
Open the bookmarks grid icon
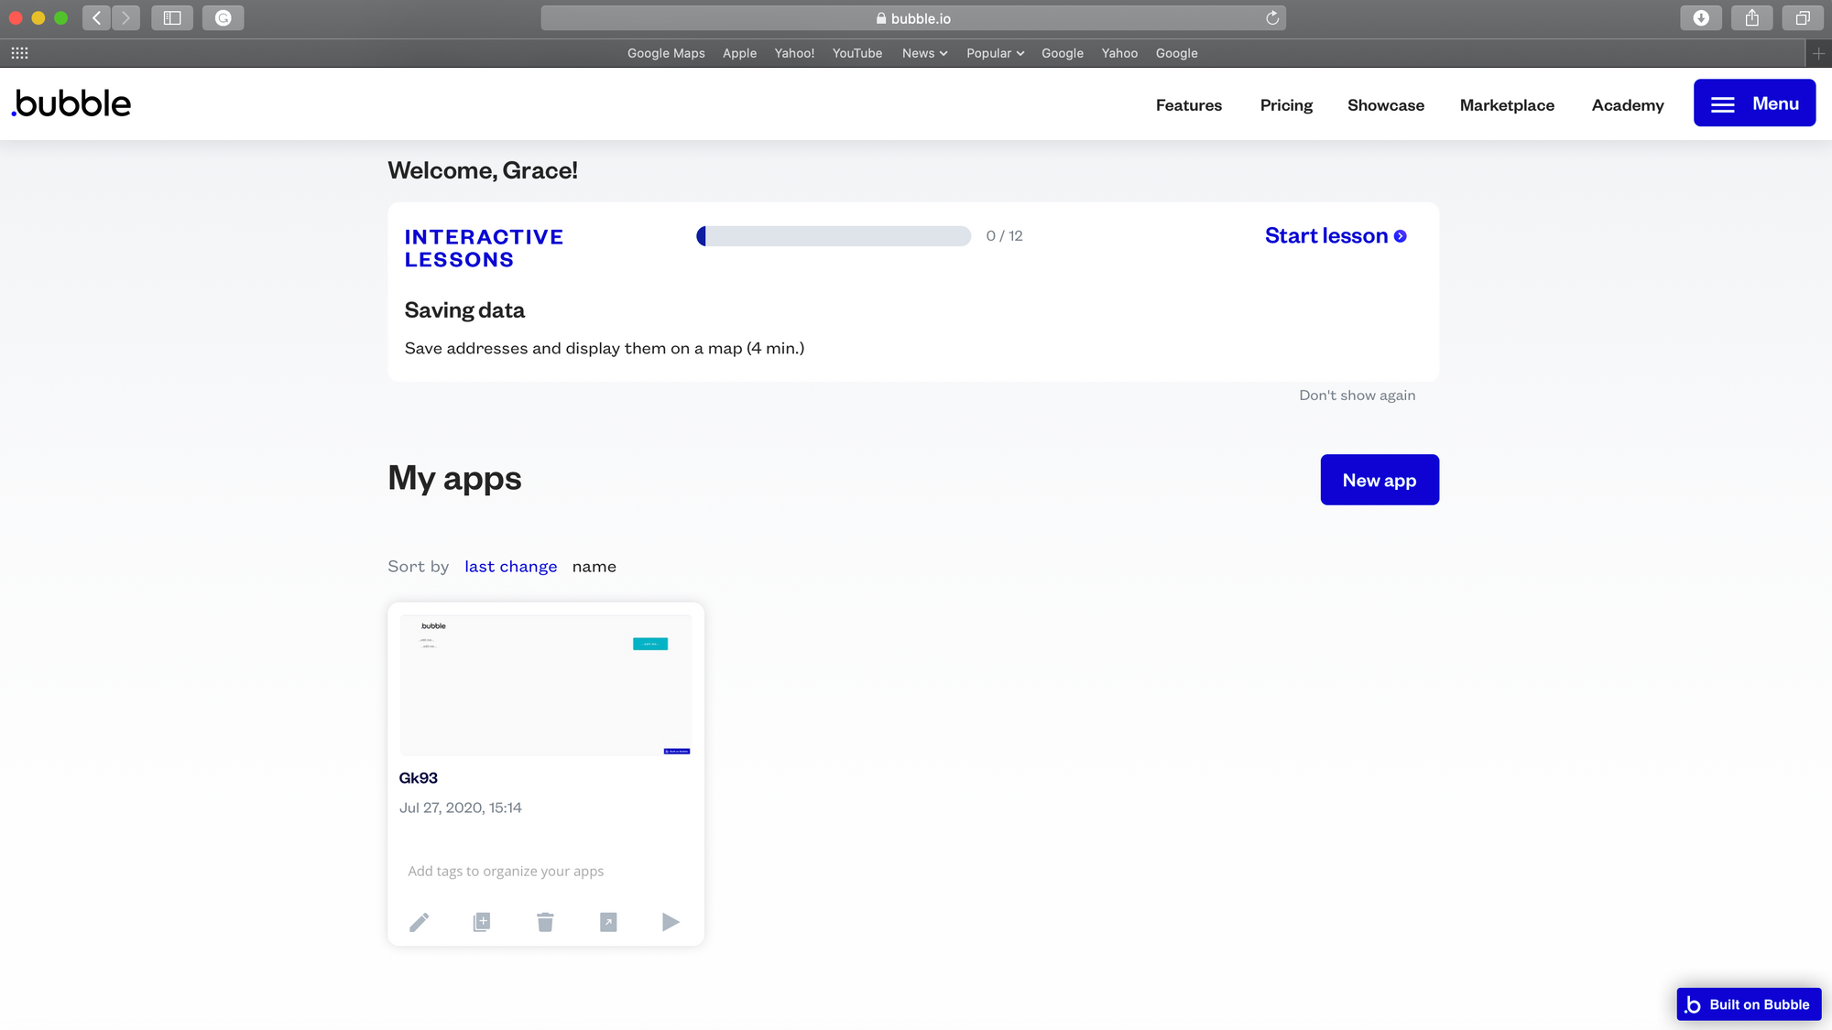tap(19, 53)
